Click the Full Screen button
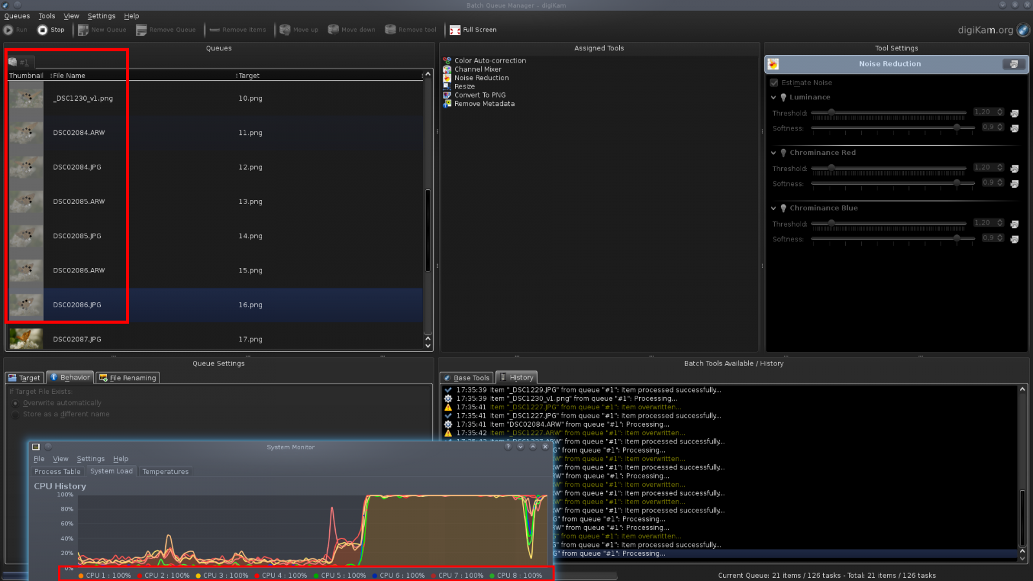The image size is (1033, 581). tap(475, 30)
